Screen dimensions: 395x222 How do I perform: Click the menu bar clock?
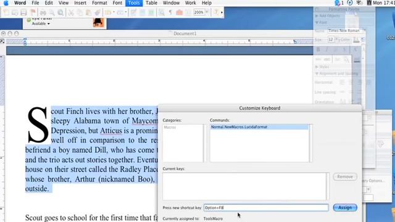click(x=384, y=3)
